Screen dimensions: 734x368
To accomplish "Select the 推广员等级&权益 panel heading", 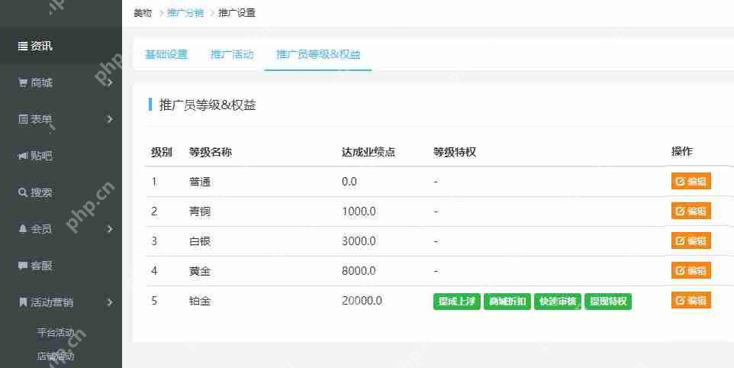I will tap(208, 105).
